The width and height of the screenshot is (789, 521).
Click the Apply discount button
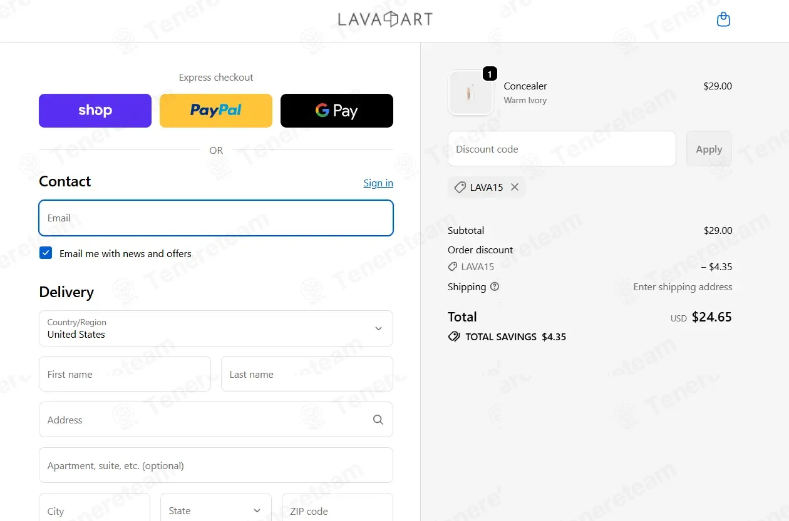pos(709,149)
